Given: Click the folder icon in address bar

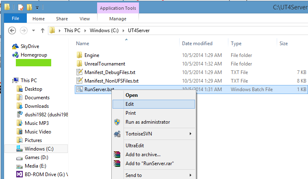Looking at the screenshot, I should tap(52, 30).
